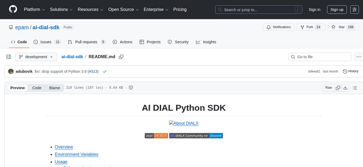The width and height of the screenshot is (363, 167).
Task: Click the pypi v0.32.0 badge
Action: [156, 136]
